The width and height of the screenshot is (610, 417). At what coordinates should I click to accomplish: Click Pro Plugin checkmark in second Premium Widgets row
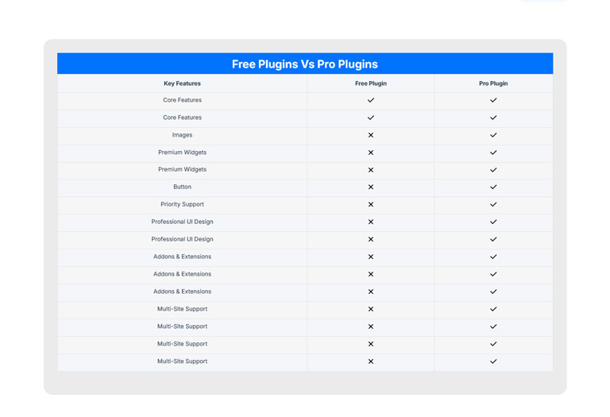(x=493, y=170)
